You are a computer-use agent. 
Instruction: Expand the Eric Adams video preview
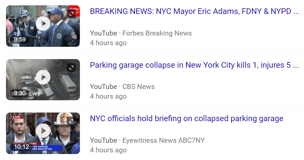[71, 14]
